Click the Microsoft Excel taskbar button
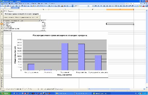 coord(101,93)
